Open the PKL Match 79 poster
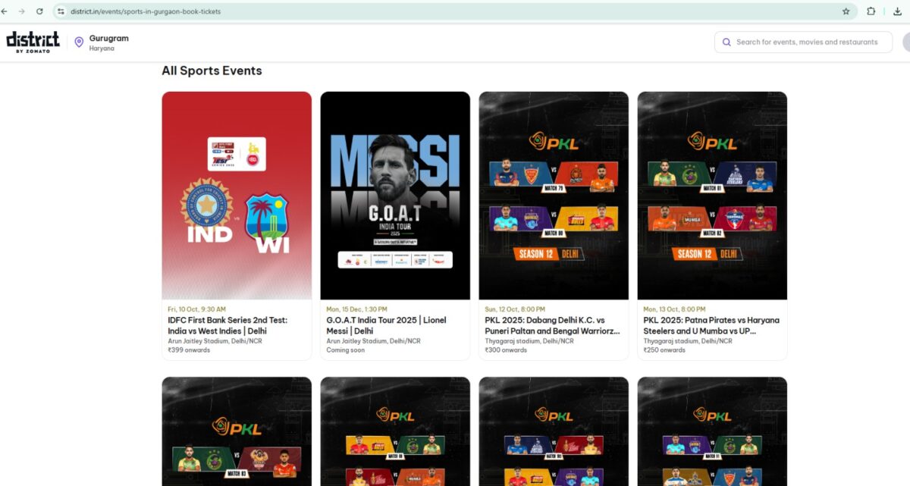The height and width of the screenshot is (486, 910). (554, 196)
